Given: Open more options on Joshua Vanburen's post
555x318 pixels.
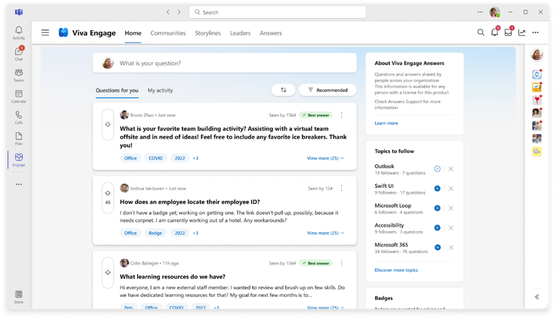Looking at the screenshot, I should pos(342,188).
